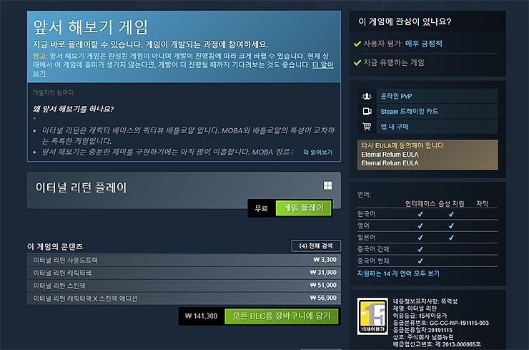Click the Online PvP group icon
This screenshot has height=350, width=529.
coord(367,97)
